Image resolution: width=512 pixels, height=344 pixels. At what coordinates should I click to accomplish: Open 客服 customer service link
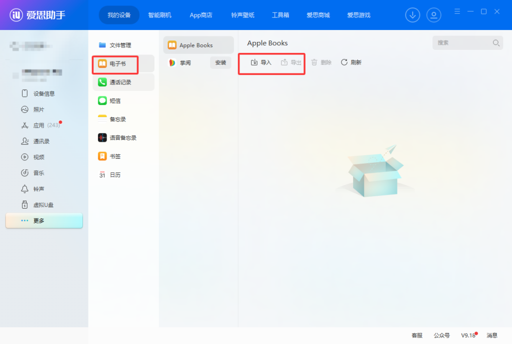417,336
